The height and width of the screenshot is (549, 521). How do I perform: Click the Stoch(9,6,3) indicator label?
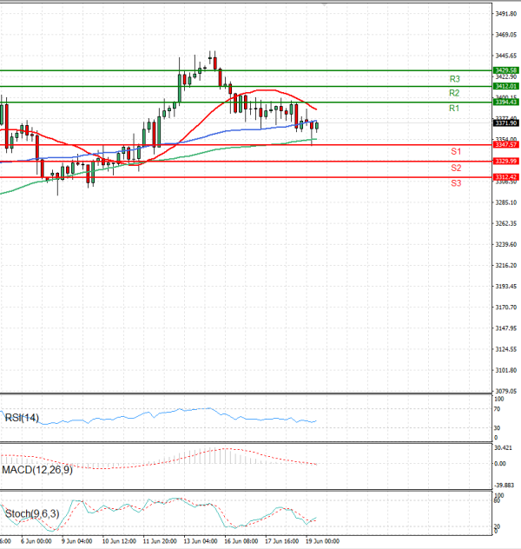point(30,514)
